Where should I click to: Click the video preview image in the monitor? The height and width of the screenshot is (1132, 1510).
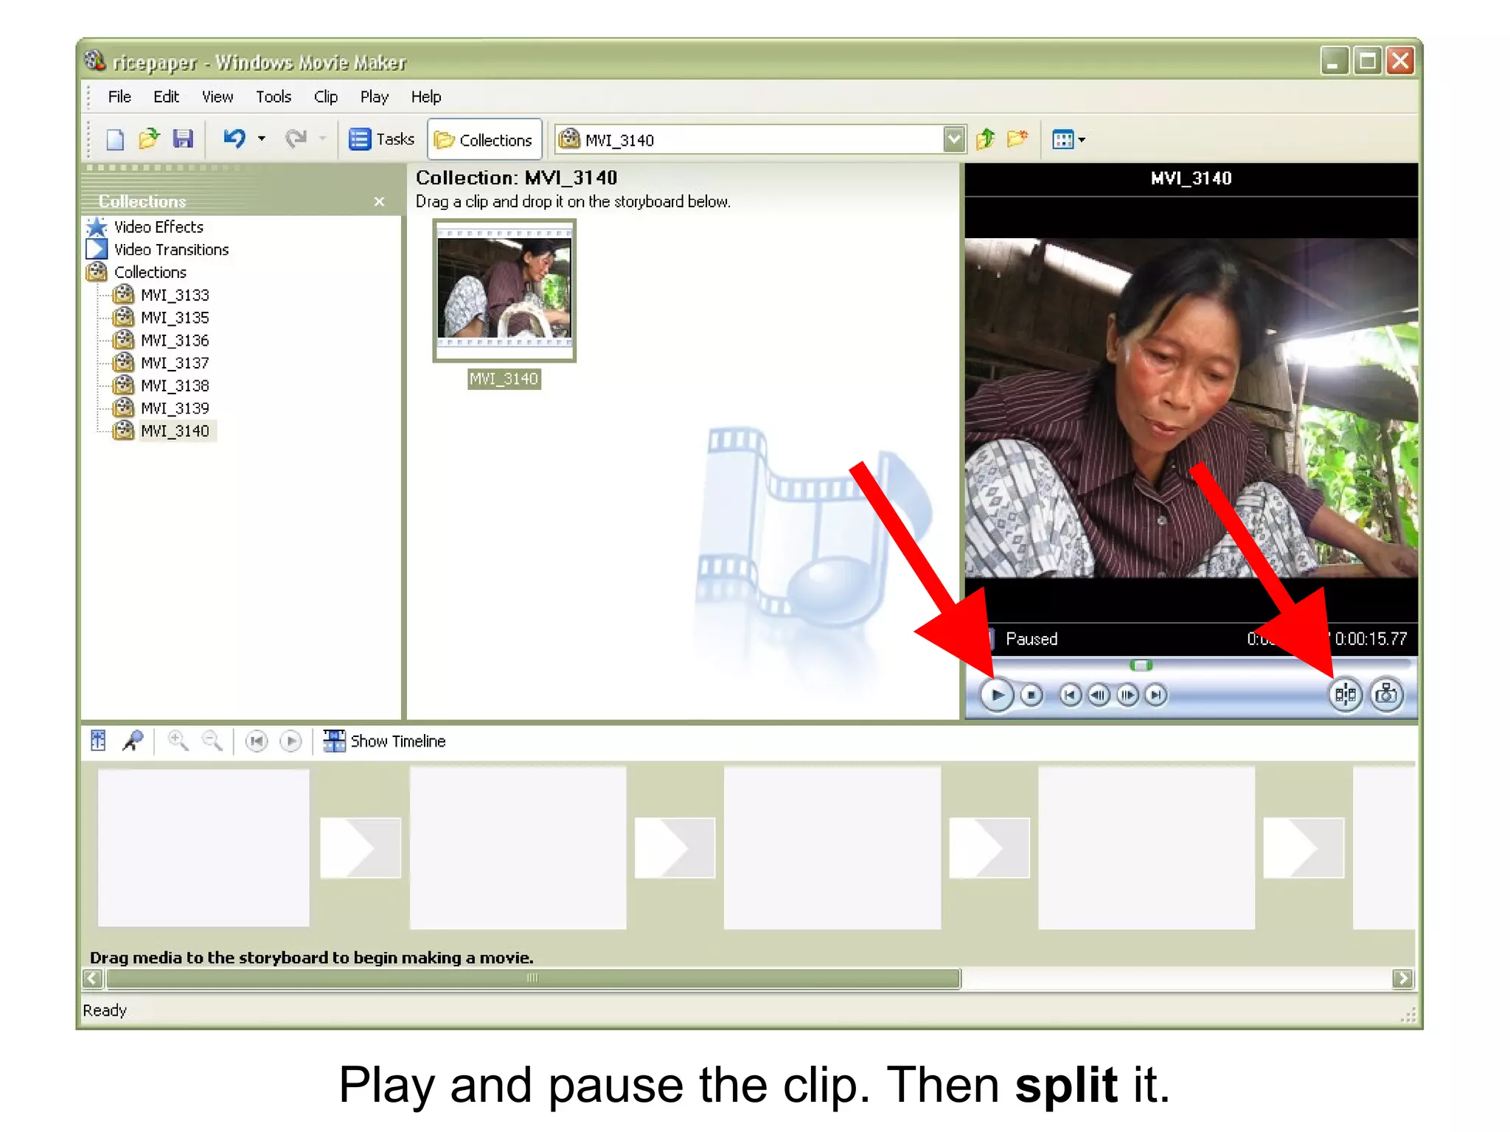click(x=1191, y=408)
